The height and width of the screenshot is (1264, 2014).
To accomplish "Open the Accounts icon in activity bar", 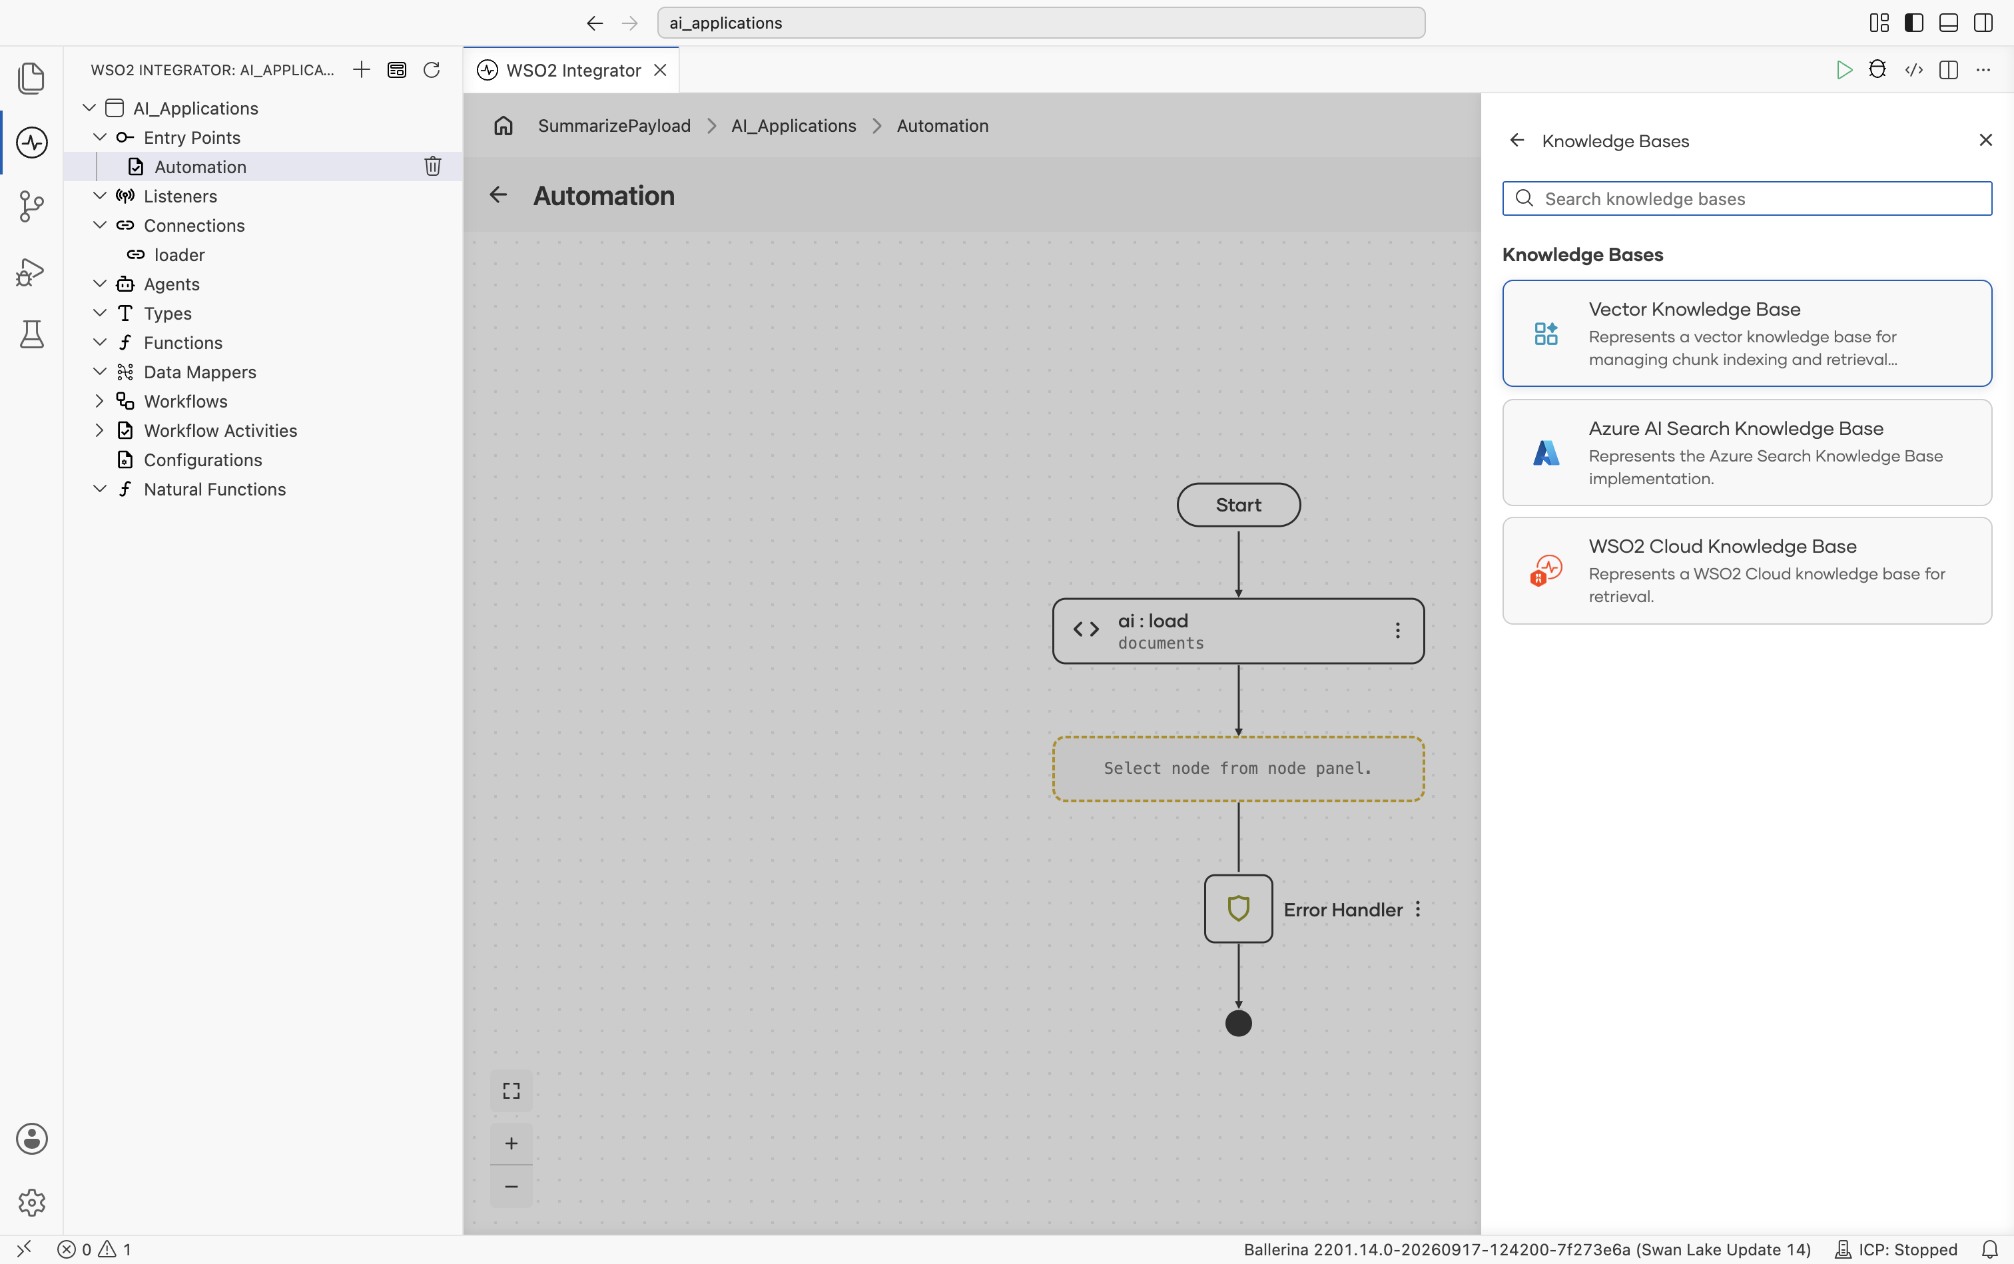I will click(x=31, y=1139).
